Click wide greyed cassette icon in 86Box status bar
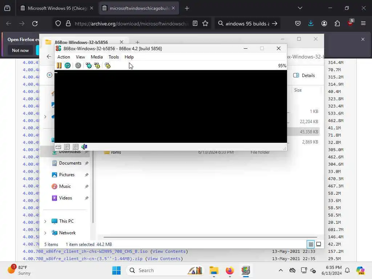Viewport: 372px width, 279px height. pos(58,147)
